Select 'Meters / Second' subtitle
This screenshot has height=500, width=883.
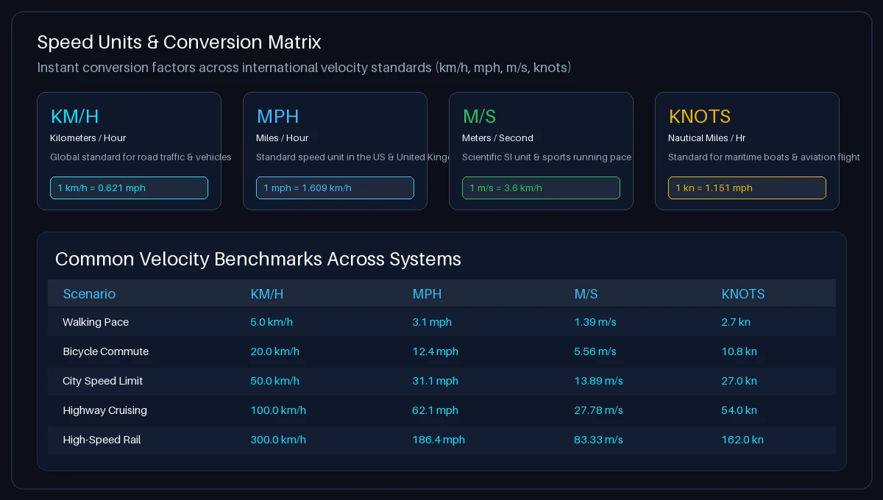pos(497,137)
